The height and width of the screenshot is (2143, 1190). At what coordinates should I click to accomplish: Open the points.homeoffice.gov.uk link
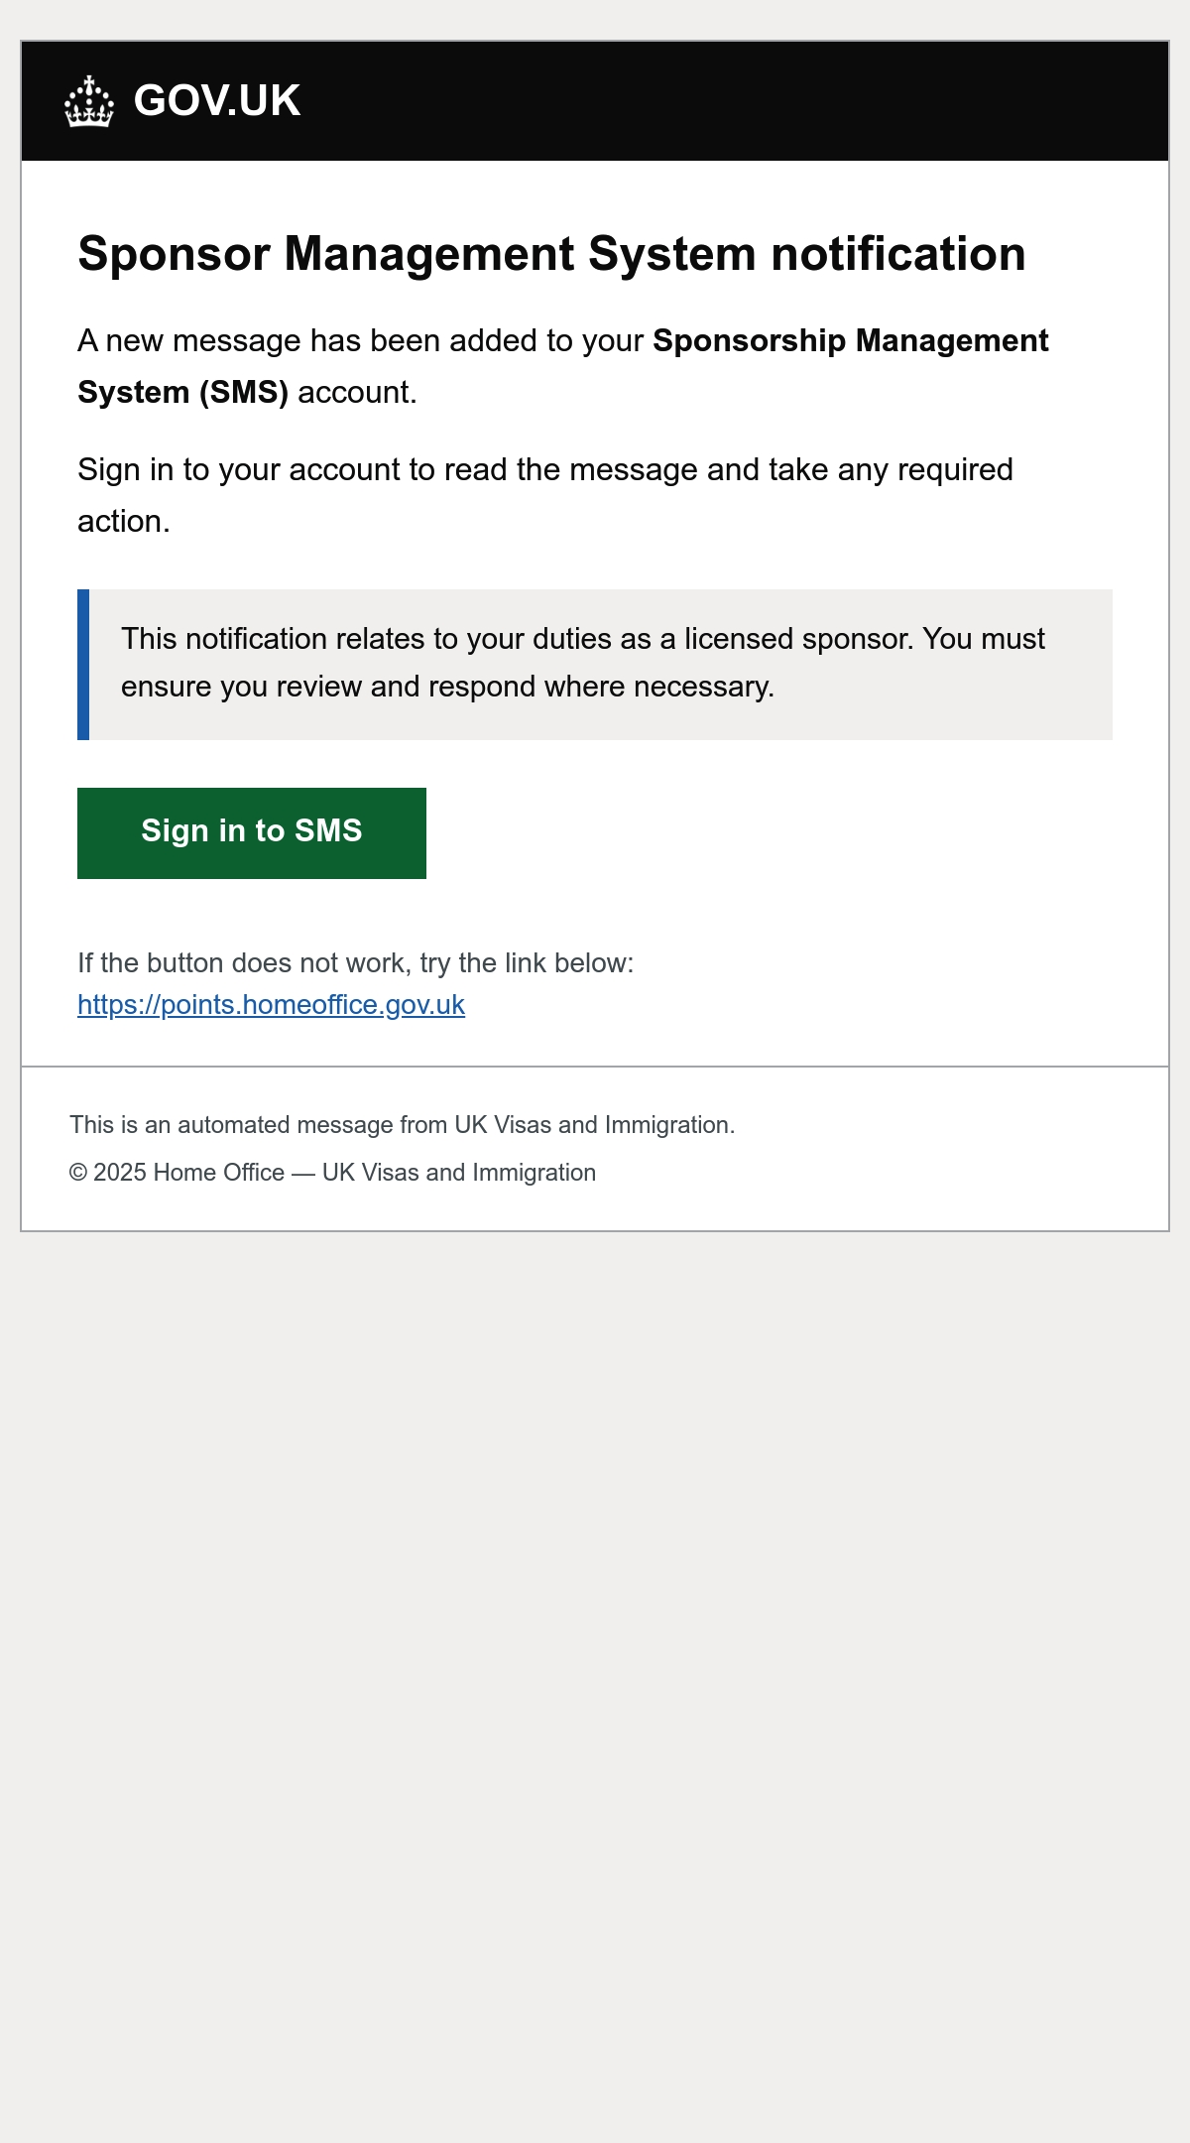(271, 1005)
